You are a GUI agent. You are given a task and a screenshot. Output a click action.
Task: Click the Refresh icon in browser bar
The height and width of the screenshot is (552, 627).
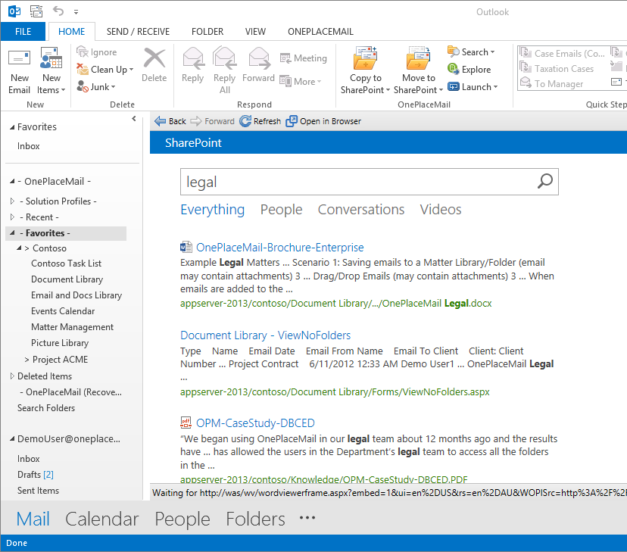(x=245, y=121)
